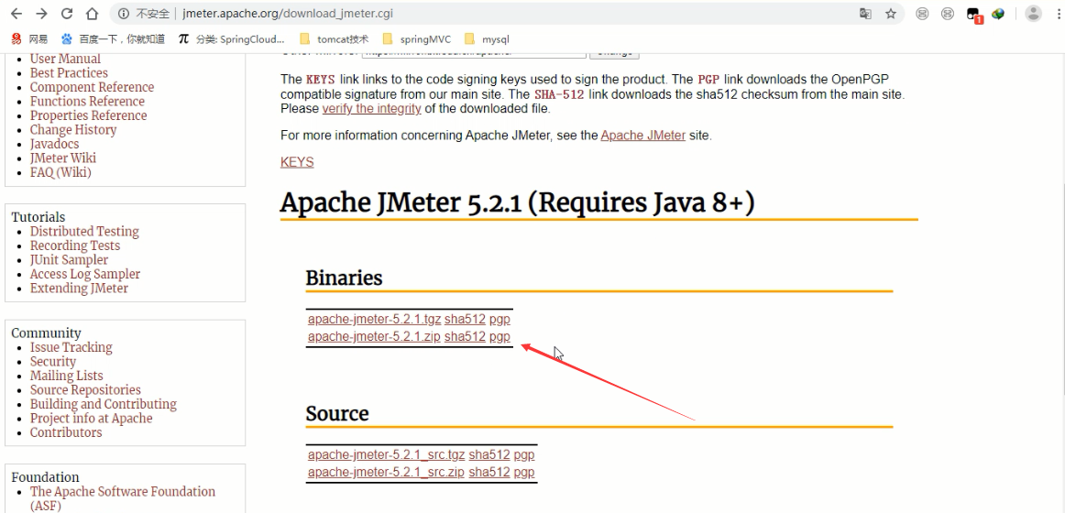Open the verify the integrity link
Screen dimensions: 1065x513
click(x=371, y=109)
